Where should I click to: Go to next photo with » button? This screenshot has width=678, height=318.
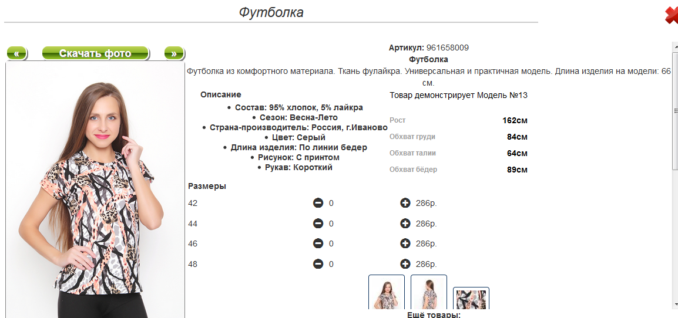click(x=174, y=53)
